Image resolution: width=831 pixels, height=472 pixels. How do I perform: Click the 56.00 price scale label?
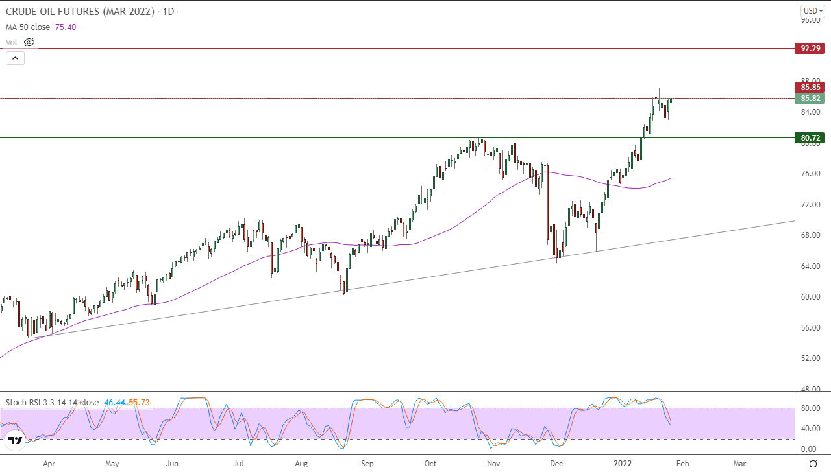811,327
